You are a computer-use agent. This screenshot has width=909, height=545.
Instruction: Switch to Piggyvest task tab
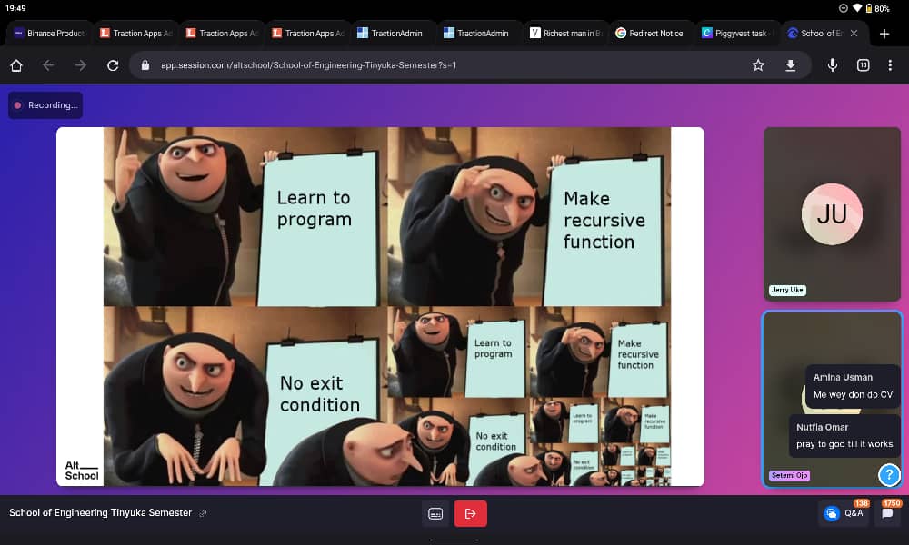(738, 33)
